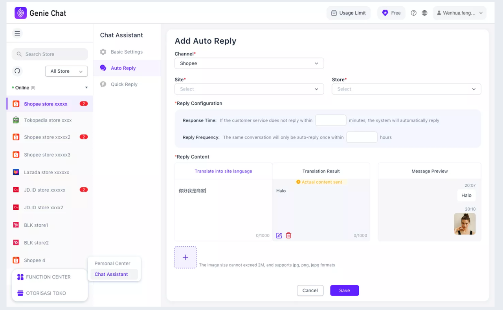Open the Store select dropdown
Image resolution: width=503 pixels, height=310 pixels.
click(406, 89)
